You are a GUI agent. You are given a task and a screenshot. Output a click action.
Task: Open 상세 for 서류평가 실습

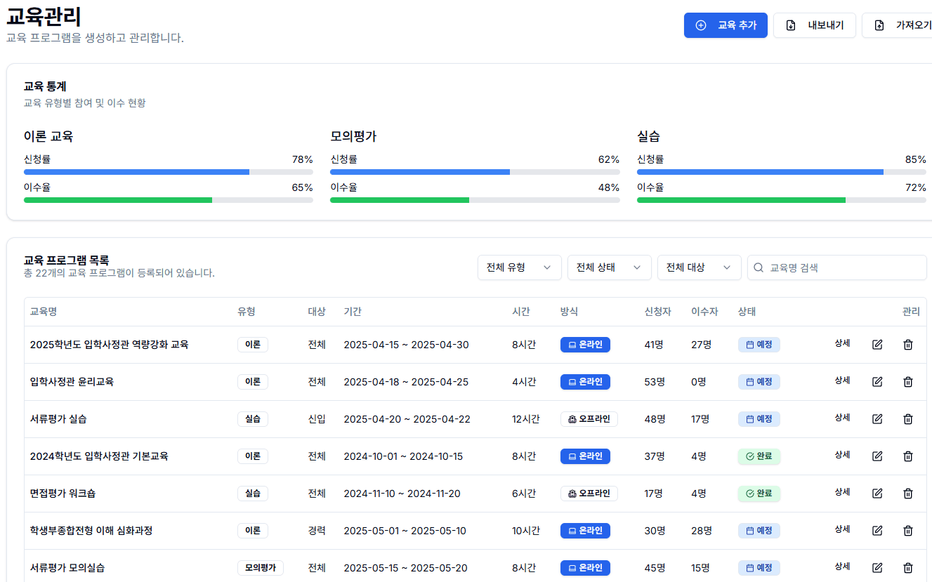coord(843,418)
